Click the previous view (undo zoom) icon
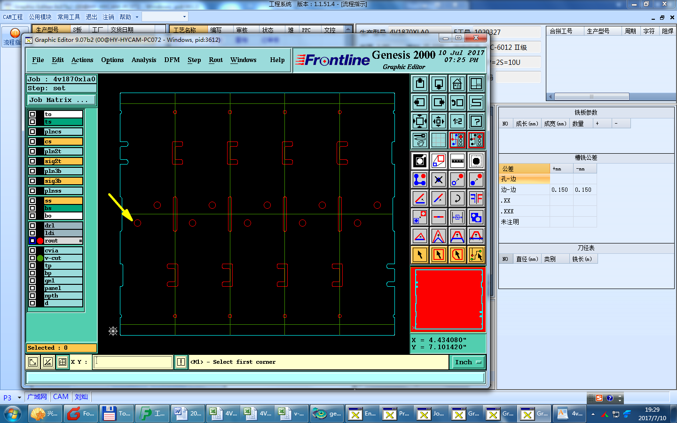This screenshot has width=677, height=423. tap(457, 102)
